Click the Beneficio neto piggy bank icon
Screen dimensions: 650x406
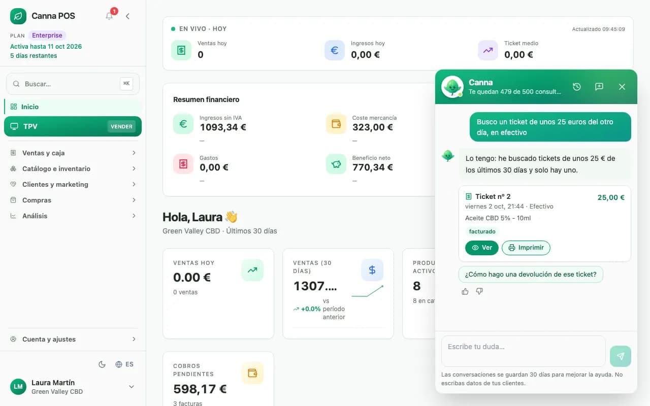[336, 164]
